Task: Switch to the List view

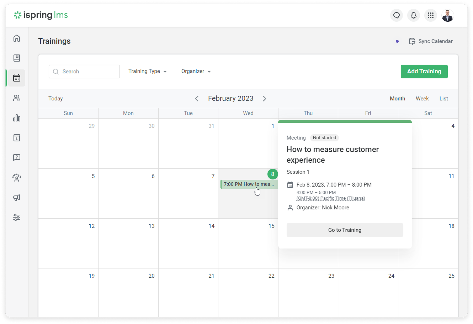Action: pos(443,99)
